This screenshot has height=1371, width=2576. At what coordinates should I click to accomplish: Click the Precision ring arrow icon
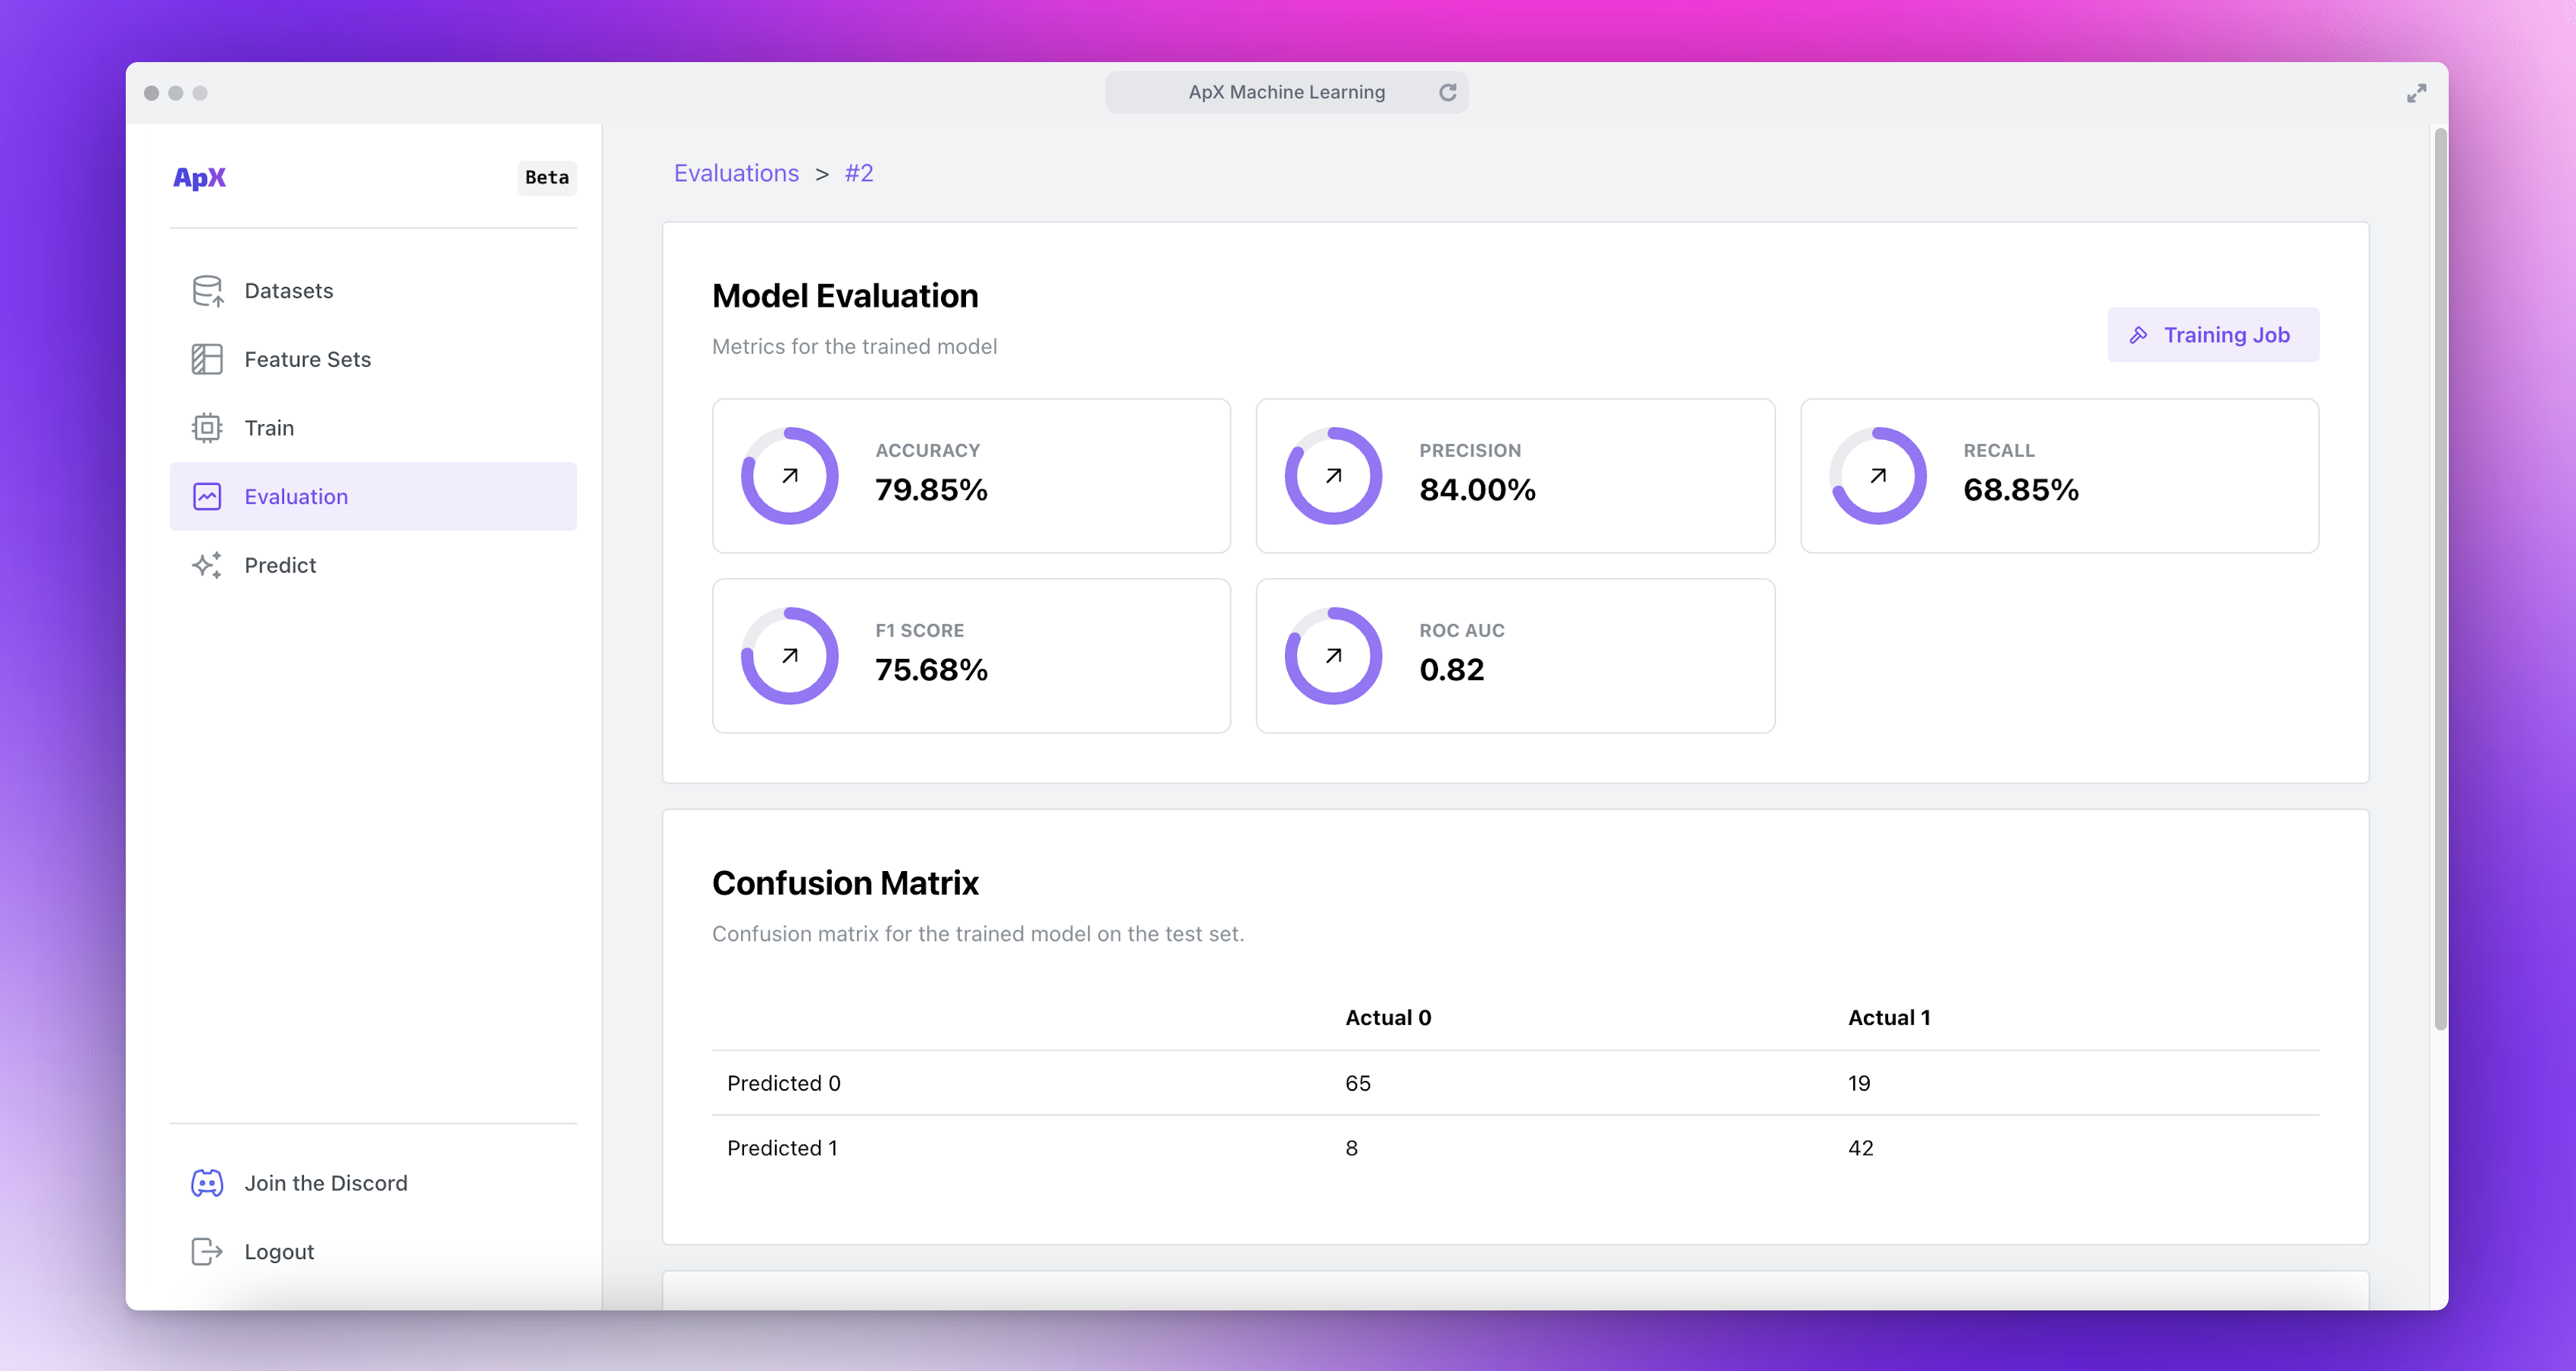tap(1333, 476)
